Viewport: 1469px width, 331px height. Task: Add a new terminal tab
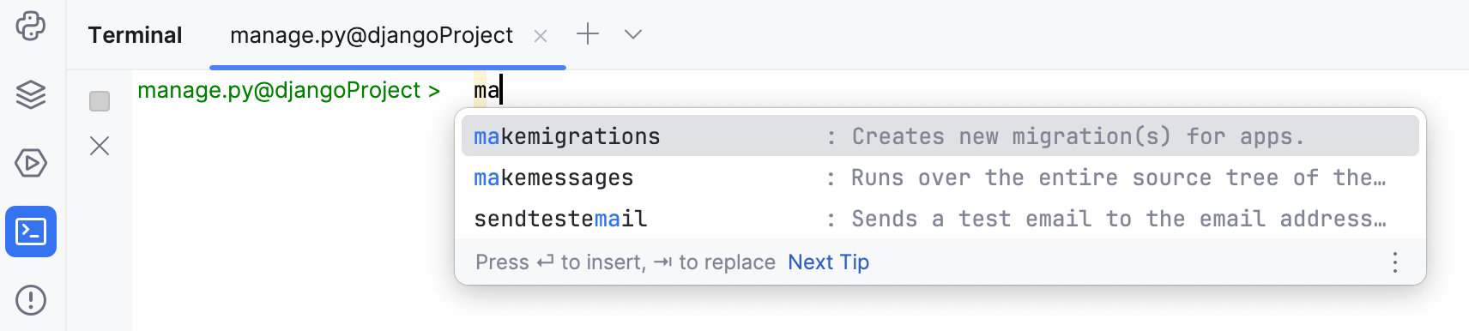tap(588, 34)
